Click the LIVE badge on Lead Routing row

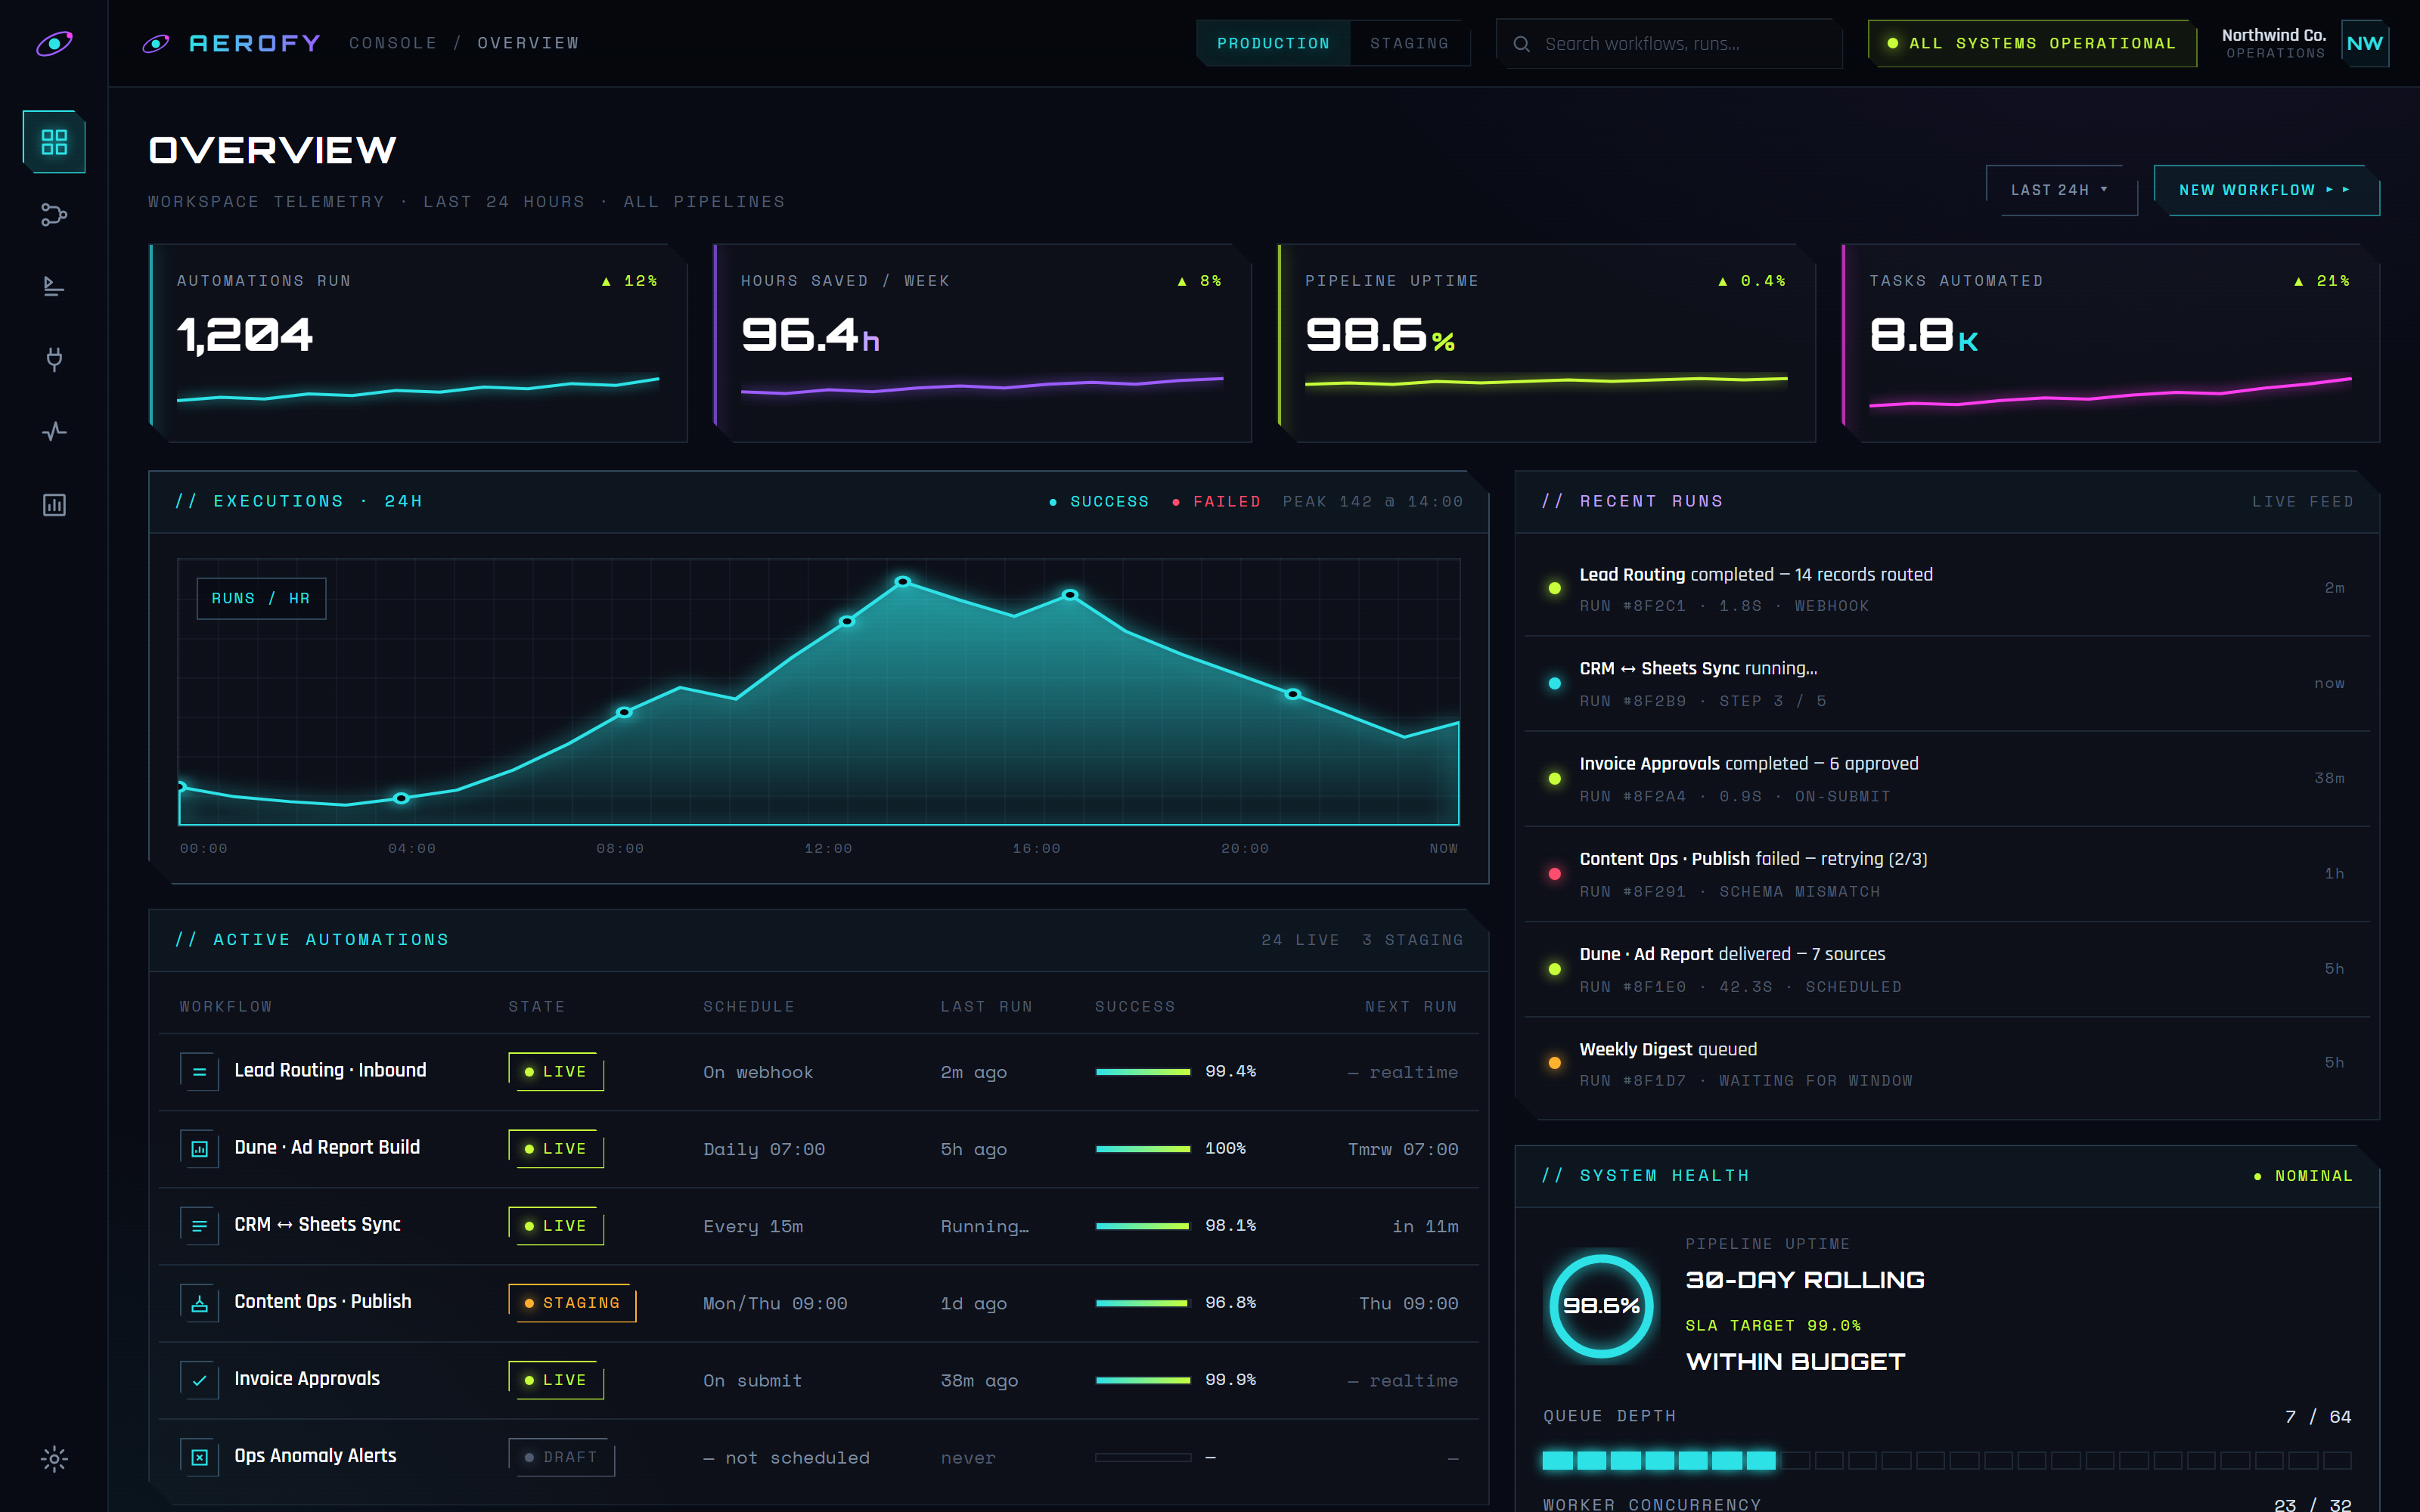(556, 1071)
